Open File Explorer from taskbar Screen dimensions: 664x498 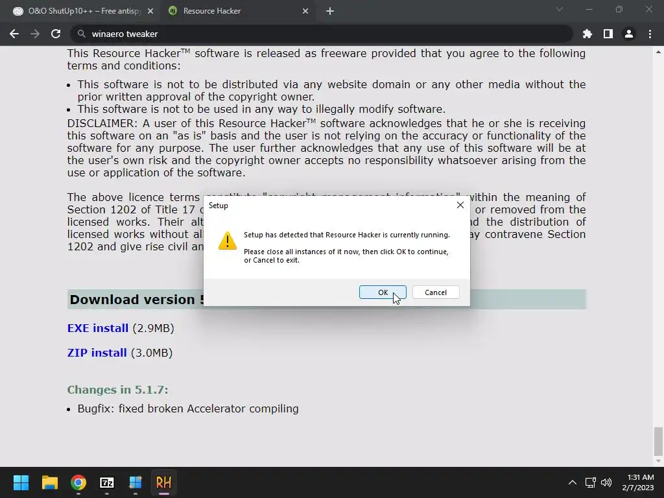click(x=49, y=482)
